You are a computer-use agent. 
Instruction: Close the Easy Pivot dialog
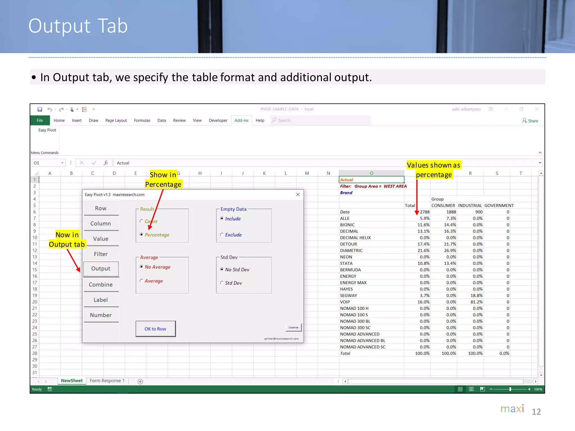[298, 194]
